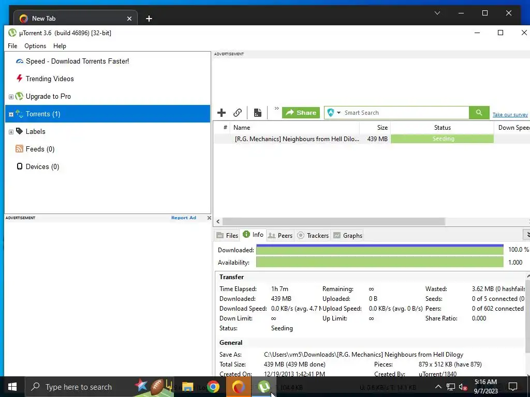Open the File menu
530x397 pixels.
tap(12, 46)
